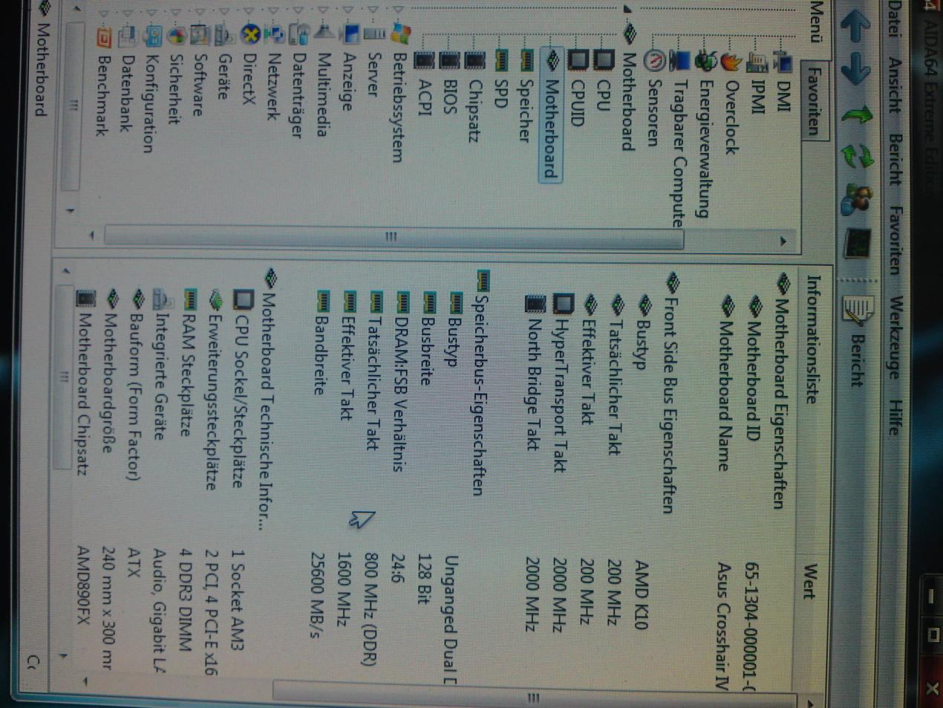Screen dimensions: 943x708
Task: Select the Sensoren gauge icon
Action: [x=654, y=60]
